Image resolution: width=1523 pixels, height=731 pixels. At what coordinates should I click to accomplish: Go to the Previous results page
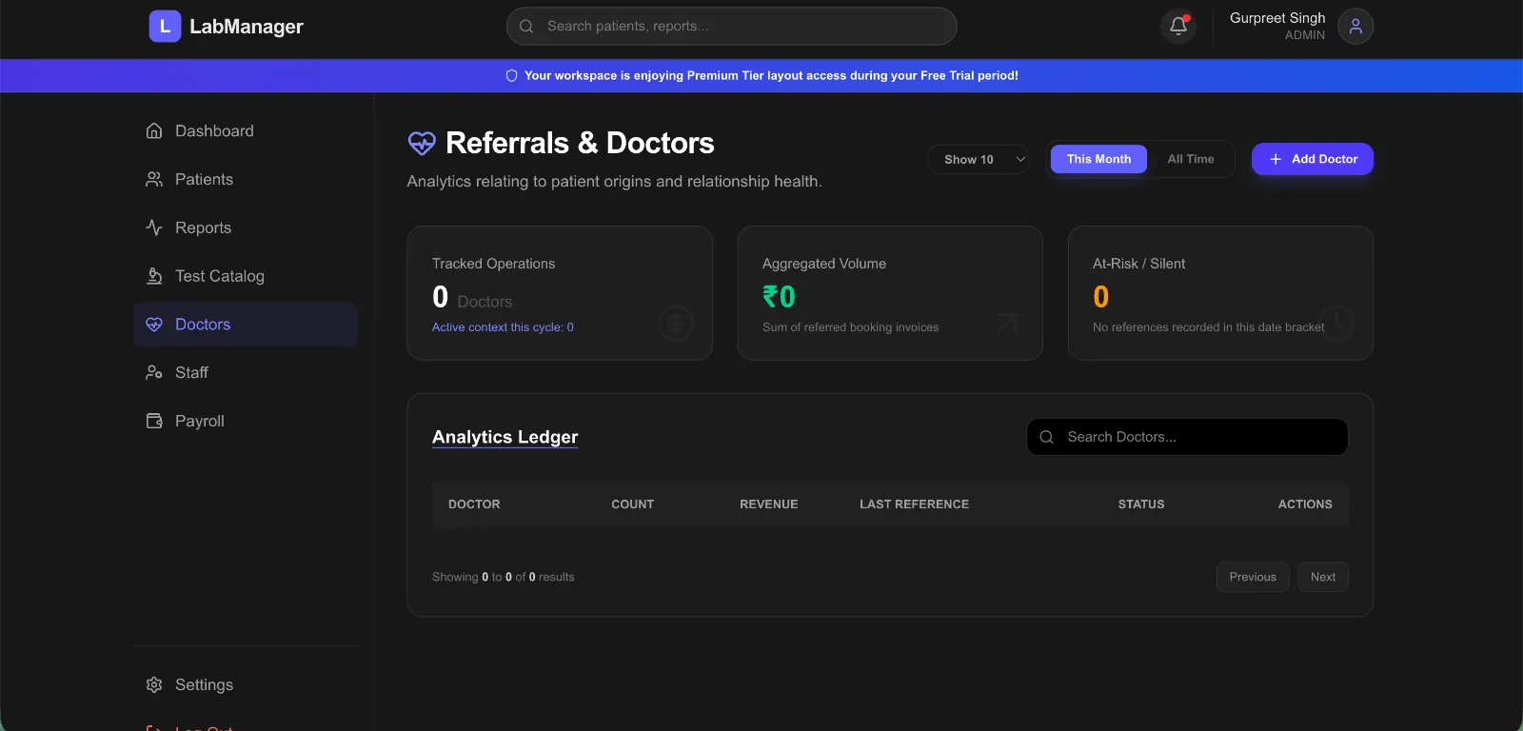(x=1252, y=577)
